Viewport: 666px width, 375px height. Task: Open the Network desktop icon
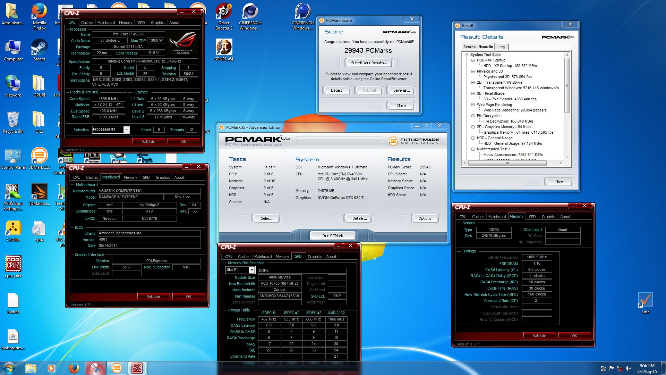pyautogui.click(x=13, y=86)
